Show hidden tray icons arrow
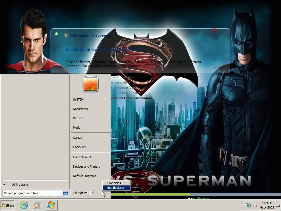This screenshot has width=281, height=211. (242, 205)
